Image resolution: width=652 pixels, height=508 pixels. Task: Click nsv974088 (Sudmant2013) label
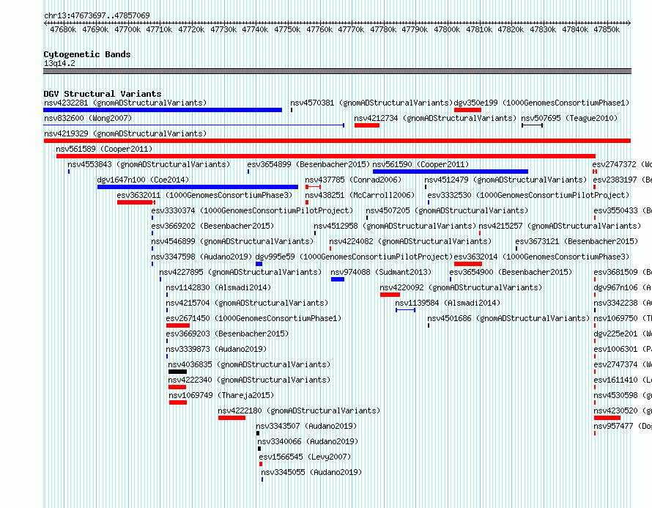(x=381, y=272)
